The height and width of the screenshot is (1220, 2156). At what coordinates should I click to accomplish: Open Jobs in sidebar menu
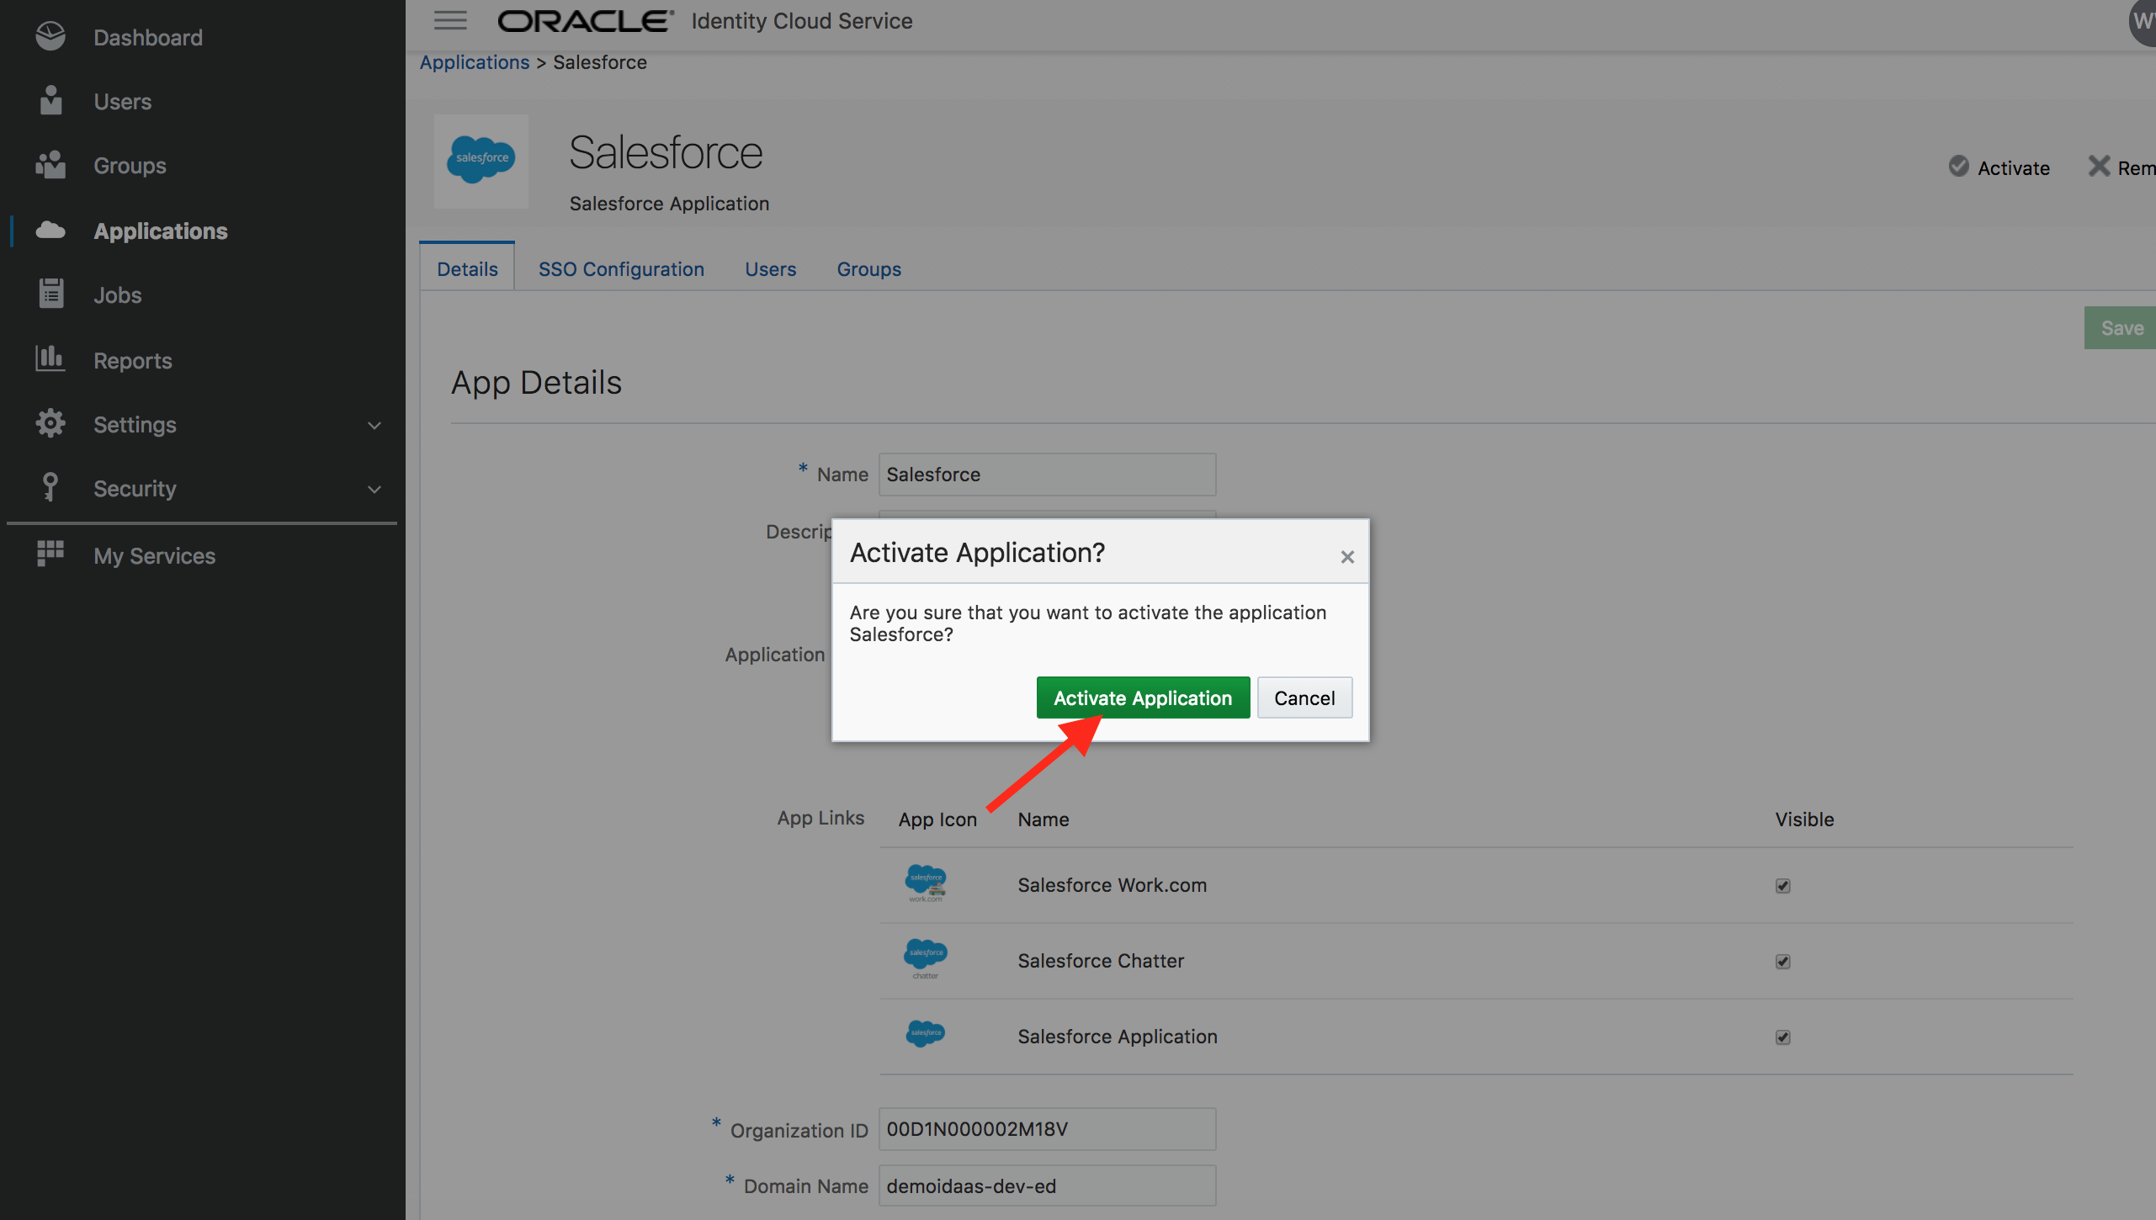[x=118, y=294]
